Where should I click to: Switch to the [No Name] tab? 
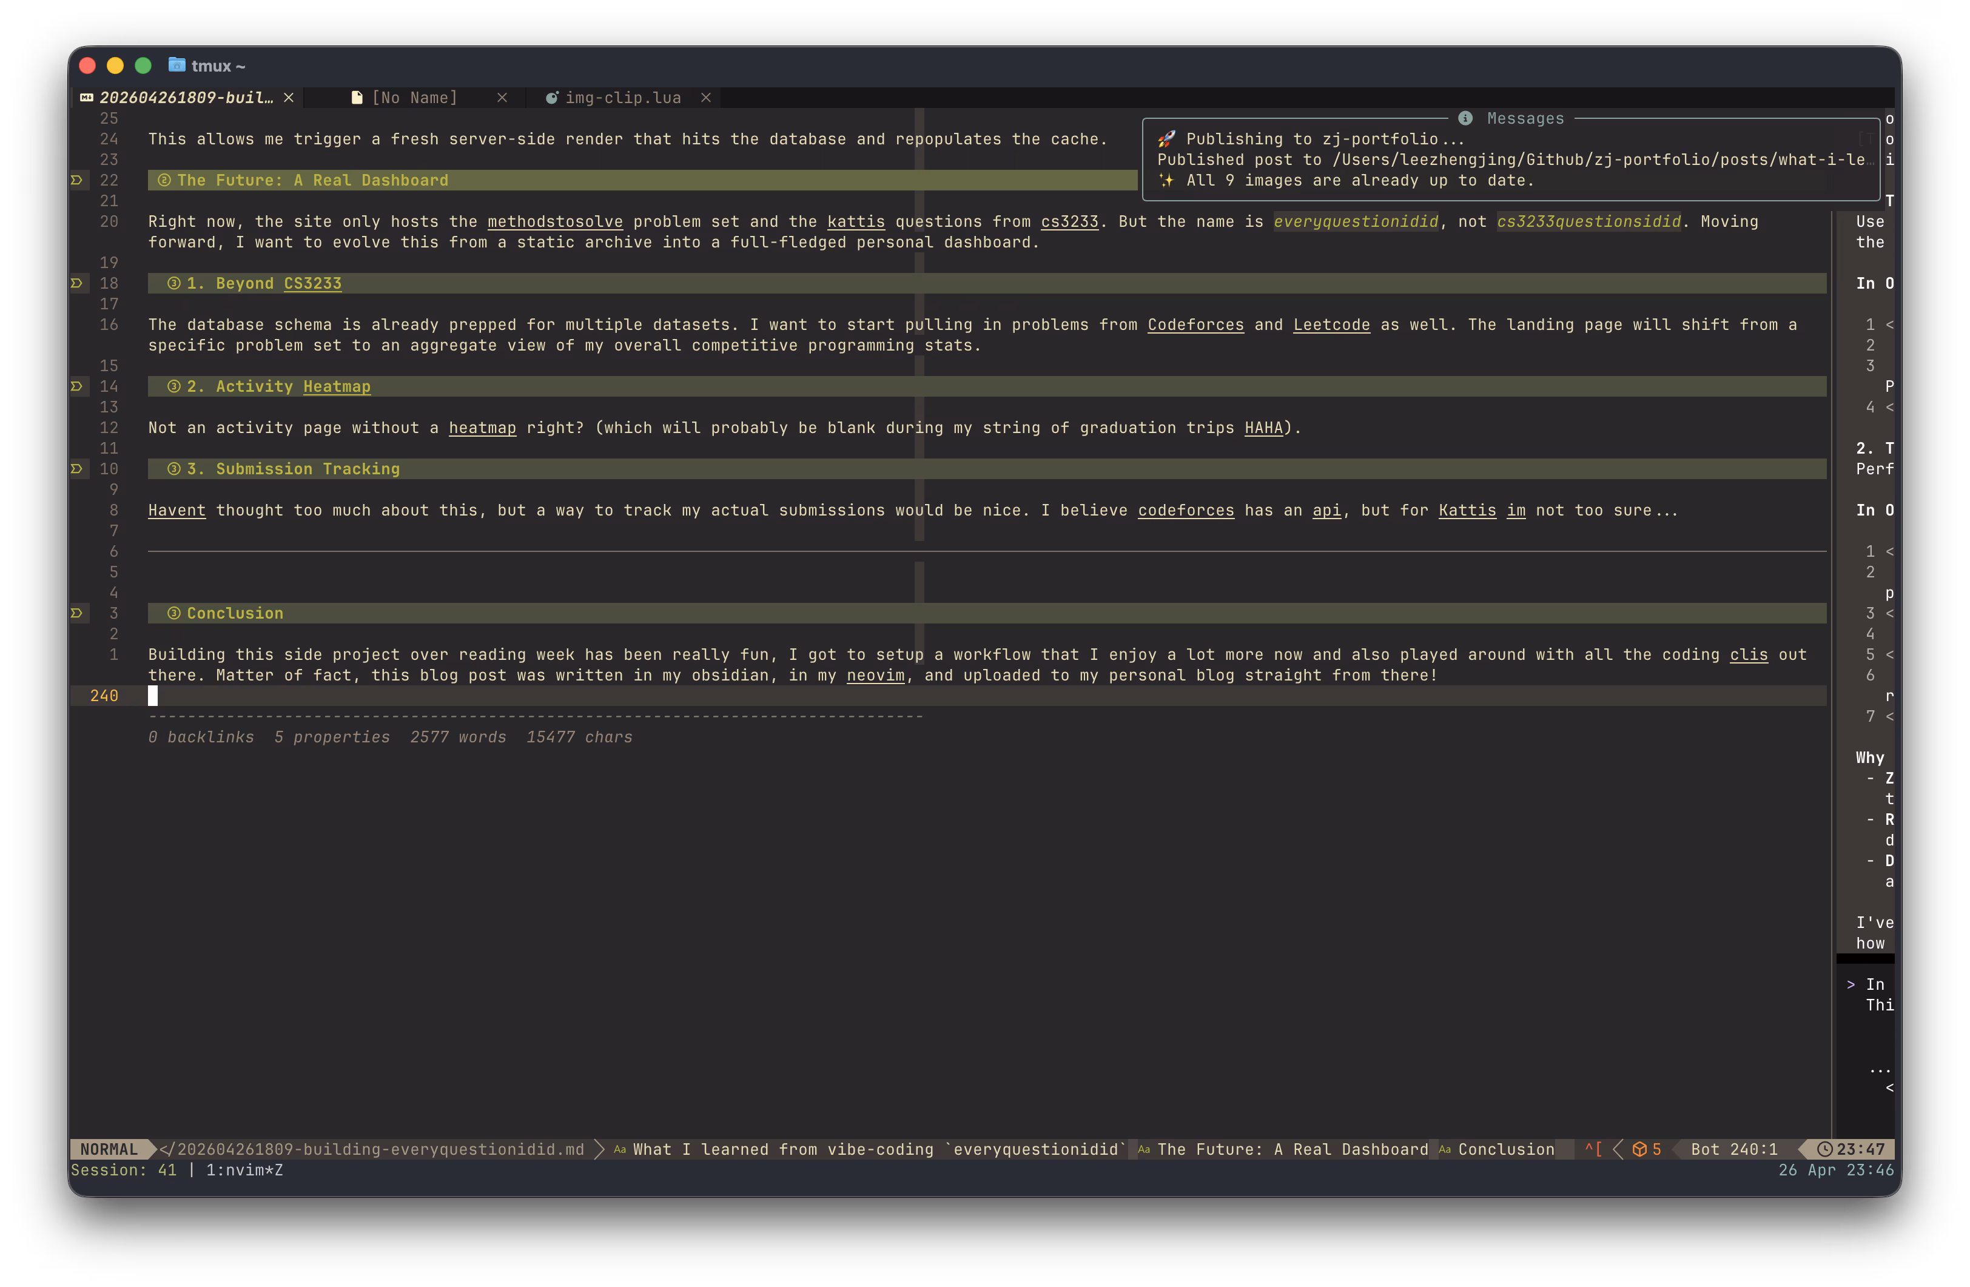click(415, 97)
